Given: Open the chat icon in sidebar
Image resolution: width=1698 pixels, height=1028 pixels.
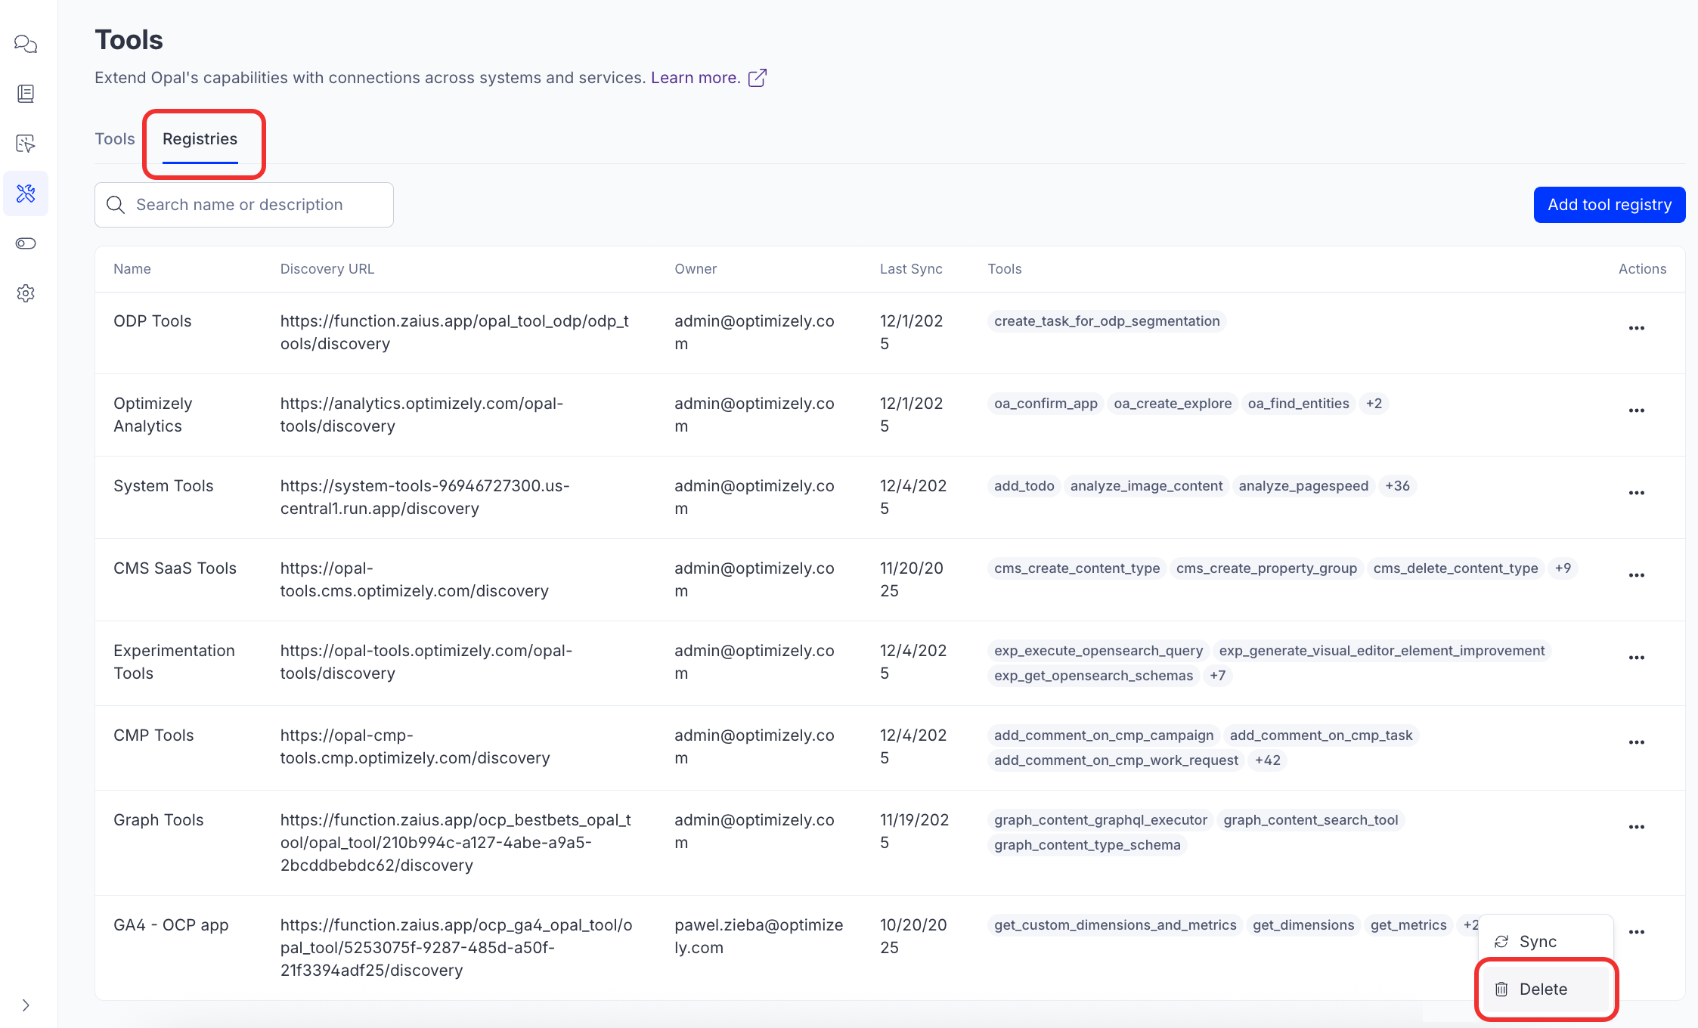Looking at the screenshot, I should [x=26, y=44].
